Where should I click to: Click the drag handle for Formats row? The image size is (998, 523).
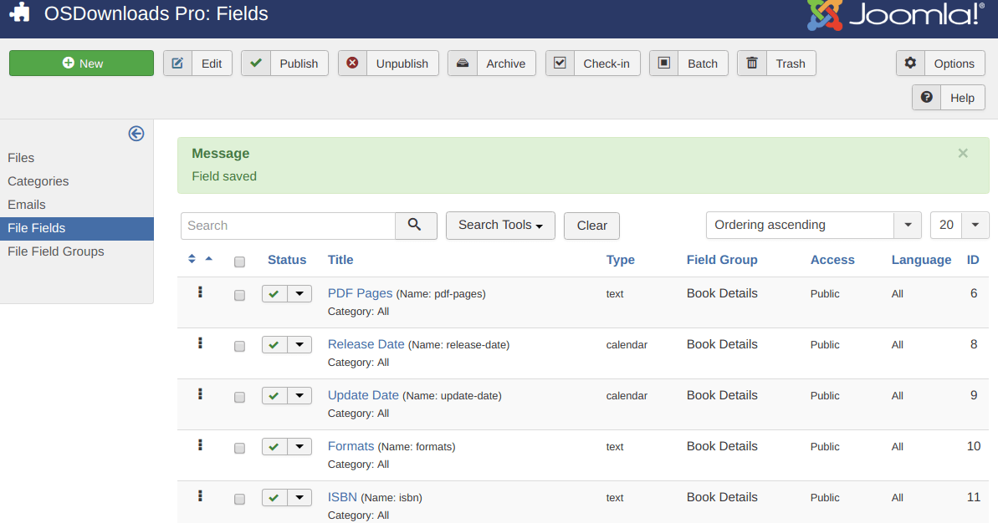[200, 444]
